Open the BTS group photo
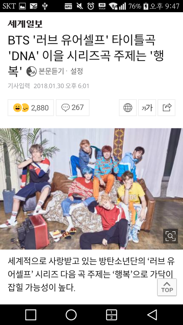Viewport: 183px width, 325px height. pyautogui.click(x=91, y=189)
